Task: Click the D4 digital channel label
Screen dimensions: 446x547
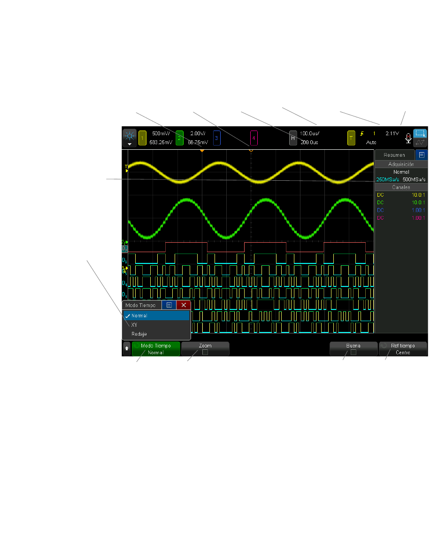Action: point(124,283)
